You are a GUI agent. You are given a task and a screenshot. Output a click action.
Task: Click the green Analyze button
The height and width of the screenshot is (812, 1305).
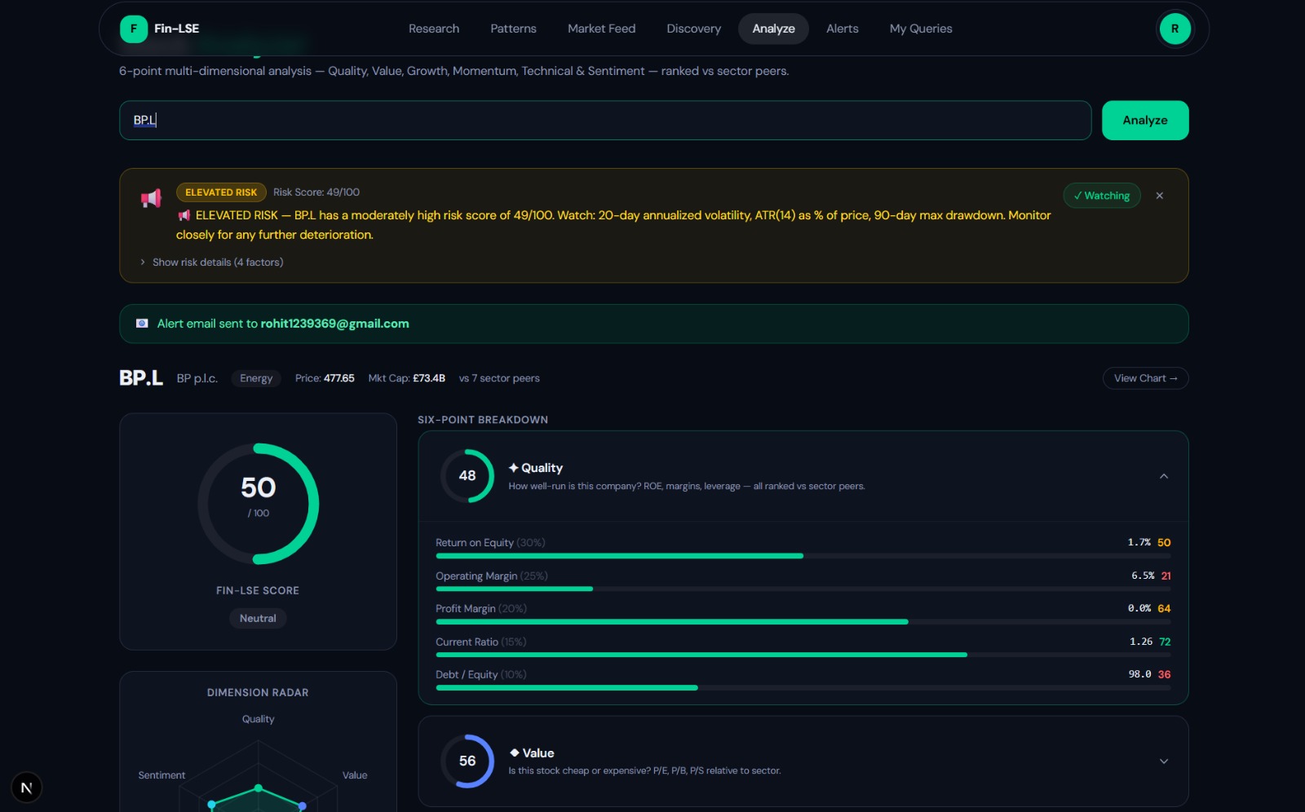pyautogui.click(x=1145, y=121)
